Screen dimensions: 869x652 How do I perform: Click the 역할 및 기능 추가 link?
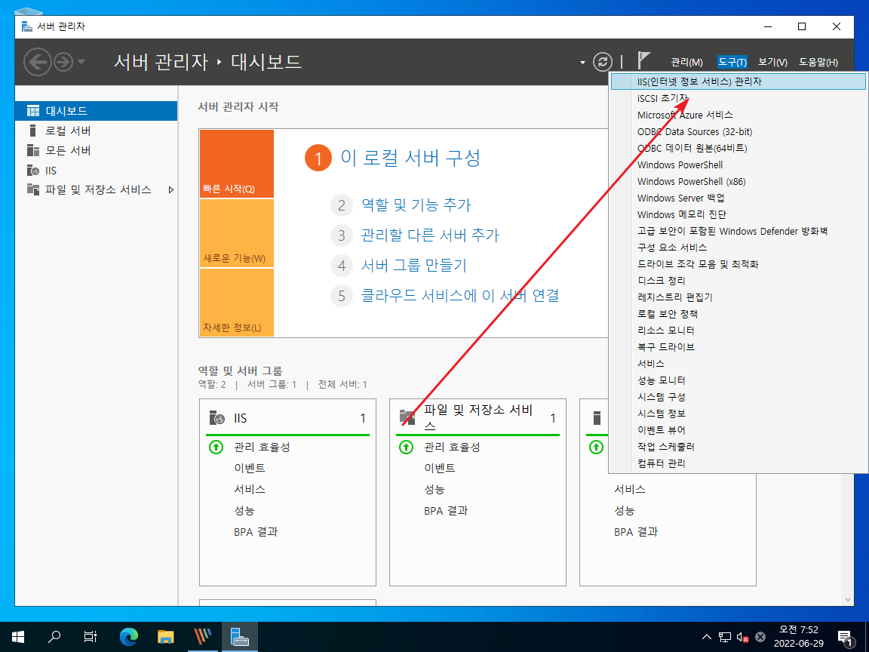pos(416,205)
